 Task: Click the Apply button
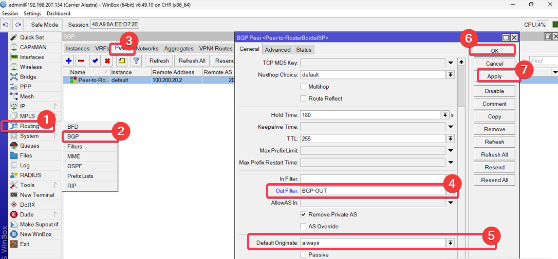pyautogui.click(x=494, y=76)
